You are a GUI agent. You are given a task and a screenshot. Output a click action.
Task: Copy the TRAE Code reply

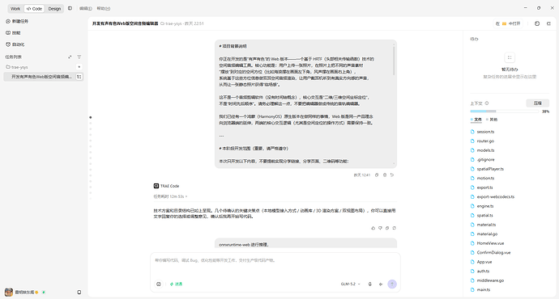[387, 228]
